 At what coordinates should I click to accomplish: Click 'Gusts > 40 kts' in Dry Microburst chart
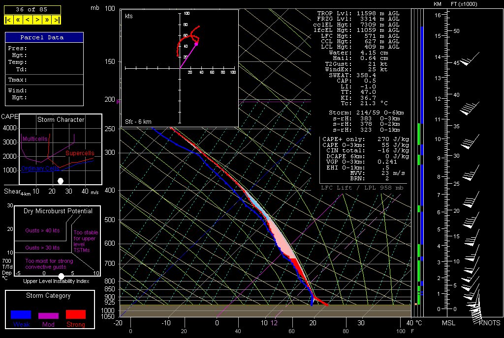point(42,229)
